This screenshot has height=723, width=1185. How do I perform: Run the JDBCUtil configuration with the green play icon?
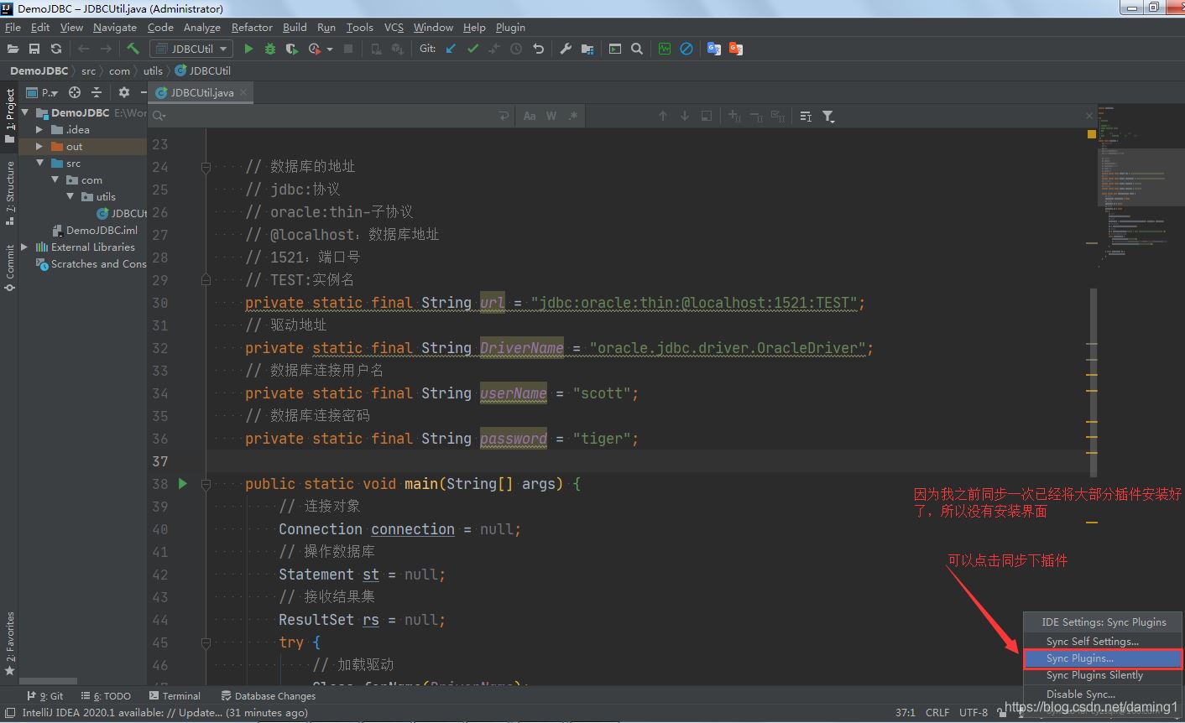[x=248, y=49]
